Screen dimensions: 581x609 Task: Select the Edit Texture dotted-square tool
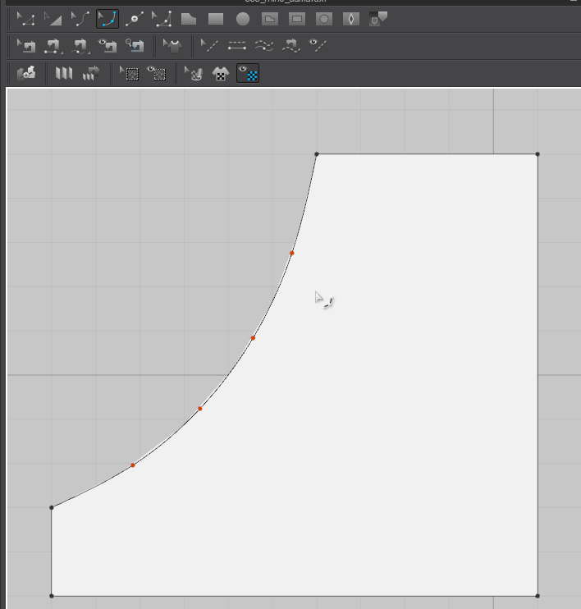130,73
